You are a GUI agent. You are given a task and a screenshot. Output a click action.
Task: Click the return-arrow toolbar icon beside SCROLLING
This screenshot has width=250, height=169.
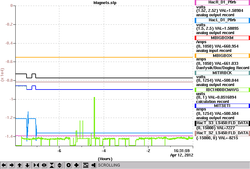point(93,165)
